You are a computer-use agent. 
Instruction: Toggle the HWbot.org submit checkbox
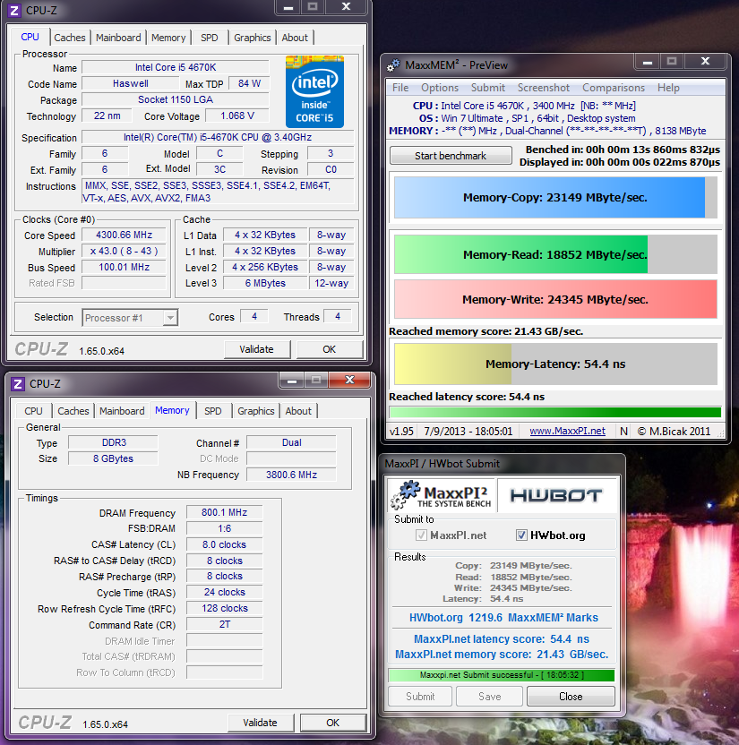521,535
